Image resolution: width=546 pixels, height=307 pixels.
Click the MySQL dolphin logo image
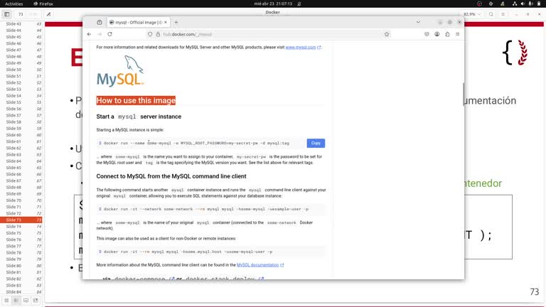(120, 70)
